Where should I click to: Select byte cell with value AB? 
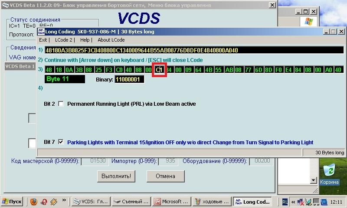[x=229, y=70]
